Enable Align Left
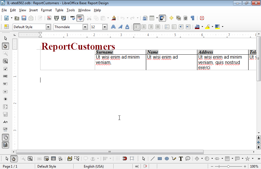 pyautogui.click(x=137, y=27)
